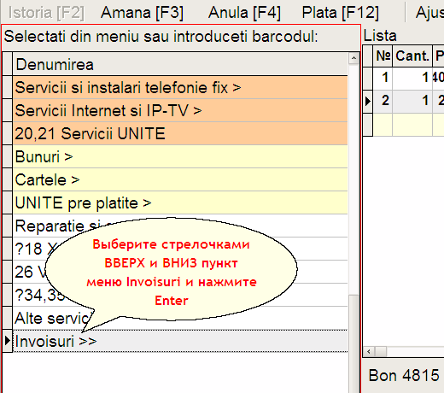The image size is (444, 393).
Task: Select the row starting with ?18
Action: [180, 249]
